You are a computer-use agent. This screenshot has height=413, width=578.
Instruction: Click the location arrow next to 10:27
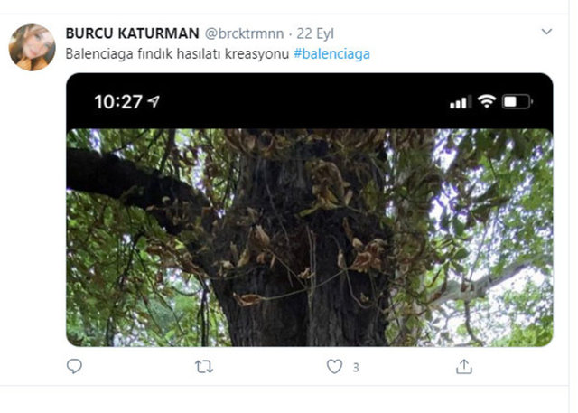(x=154, y=102)
